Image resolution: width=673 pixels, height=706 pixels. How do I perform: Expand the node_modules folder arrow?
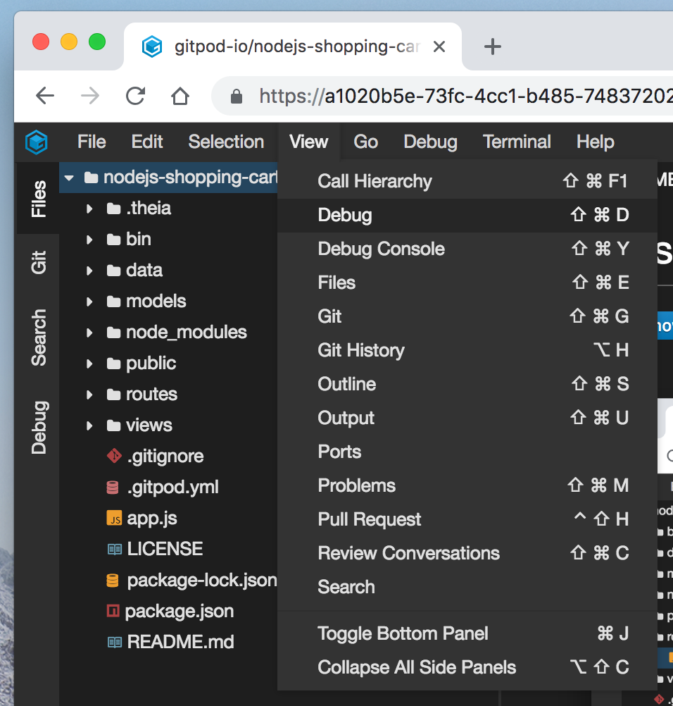click(x=89, y=333)
